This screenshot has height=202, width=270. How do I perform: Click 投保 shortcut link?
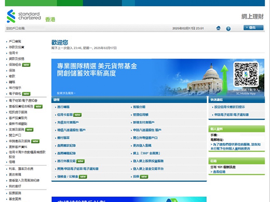coord(136,177)
